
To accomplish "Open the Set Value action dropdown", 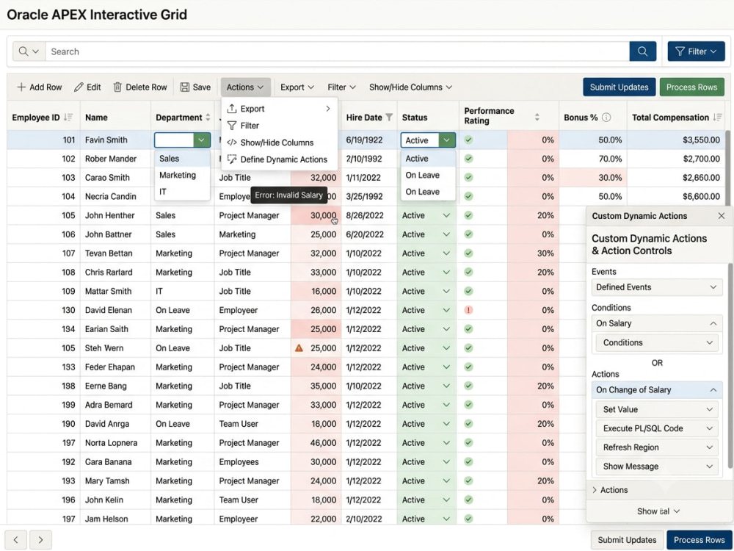I will coord(656,409).
